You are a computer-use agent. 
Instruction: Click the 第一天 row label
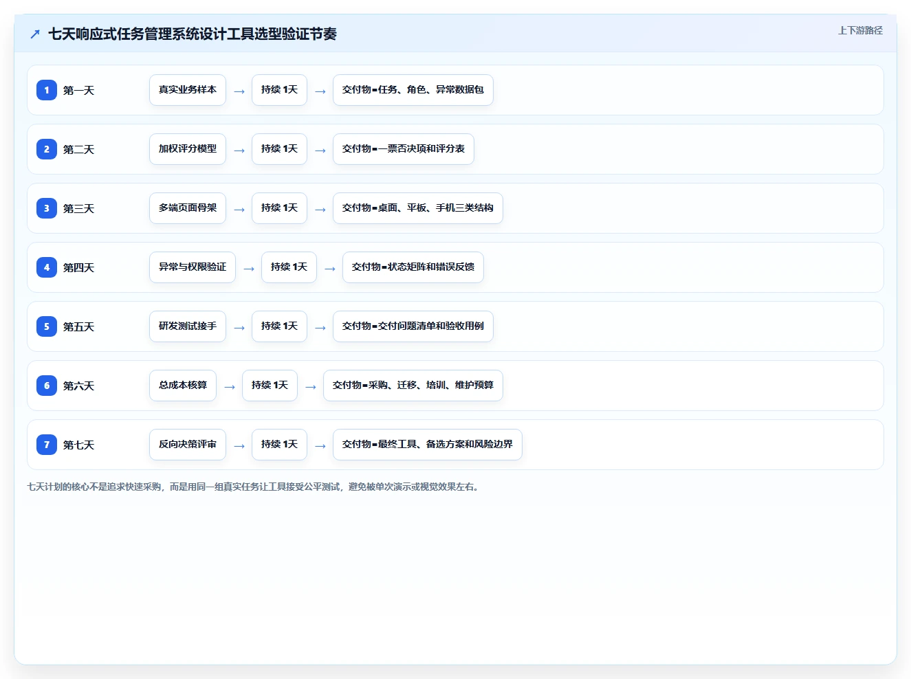78,90
